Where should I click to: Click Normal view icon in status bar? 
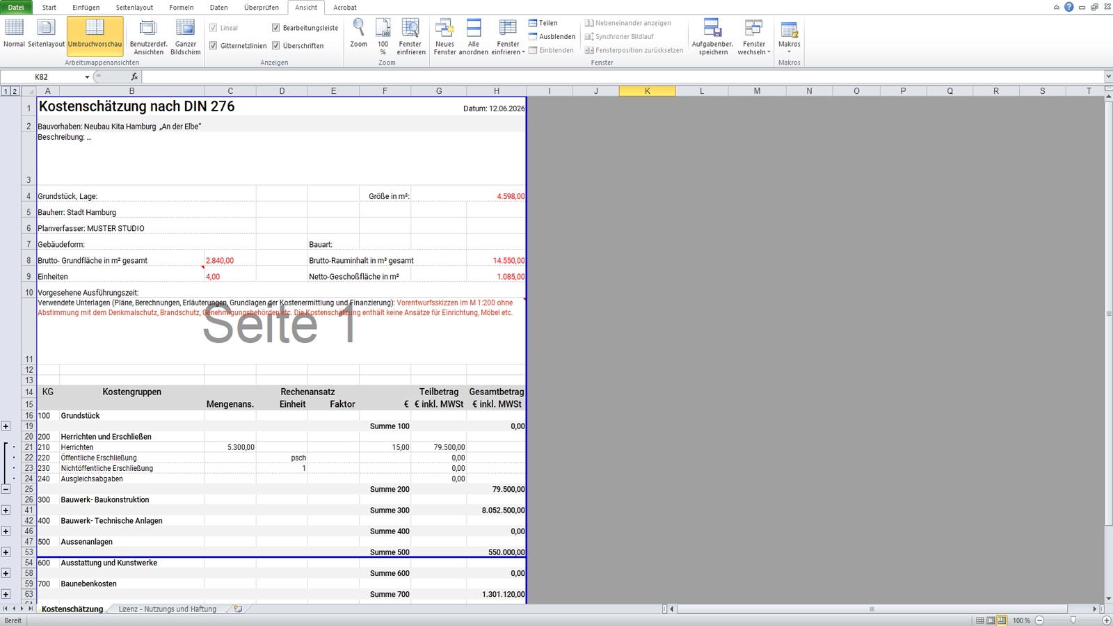point(979,620)
